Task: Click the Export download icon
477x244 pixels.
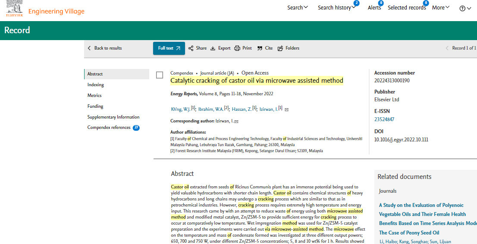Action: pyautogui.click(x=213, y=48)
